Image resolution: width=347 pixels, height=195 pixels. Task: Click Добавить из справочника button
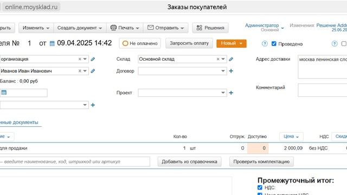[189, 161]
